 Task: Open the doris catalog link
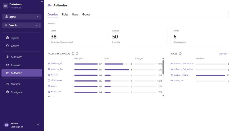[x=54, y=86]
